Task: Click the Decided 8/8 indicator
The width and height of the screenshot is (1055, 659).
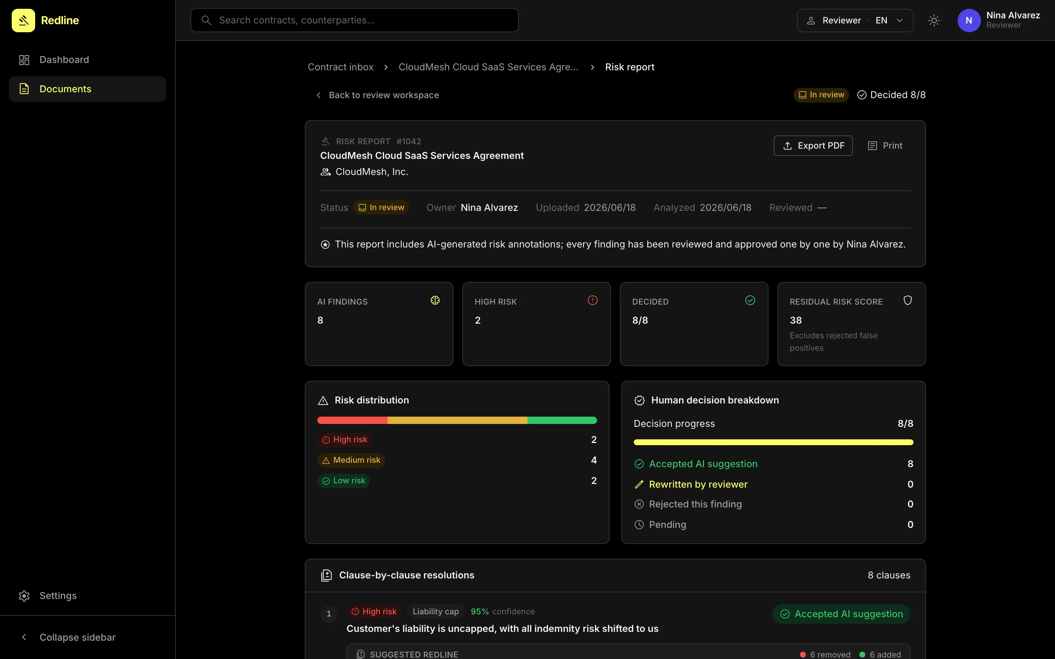Action: tap(891, 94)
